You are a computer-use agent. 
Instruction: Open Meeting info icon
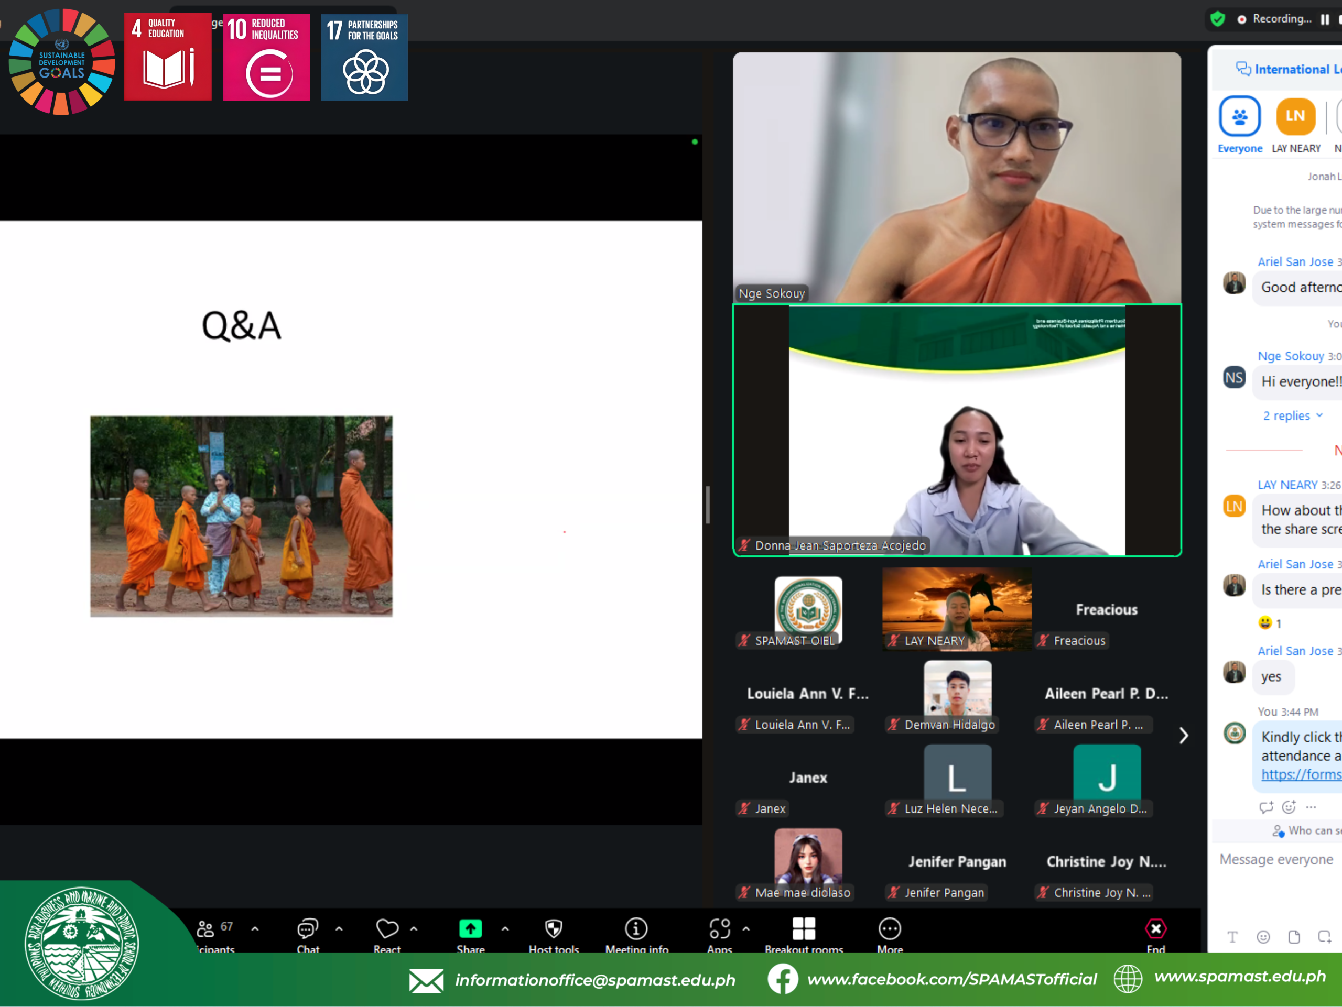pyautogui.click(x=636, y=929)
